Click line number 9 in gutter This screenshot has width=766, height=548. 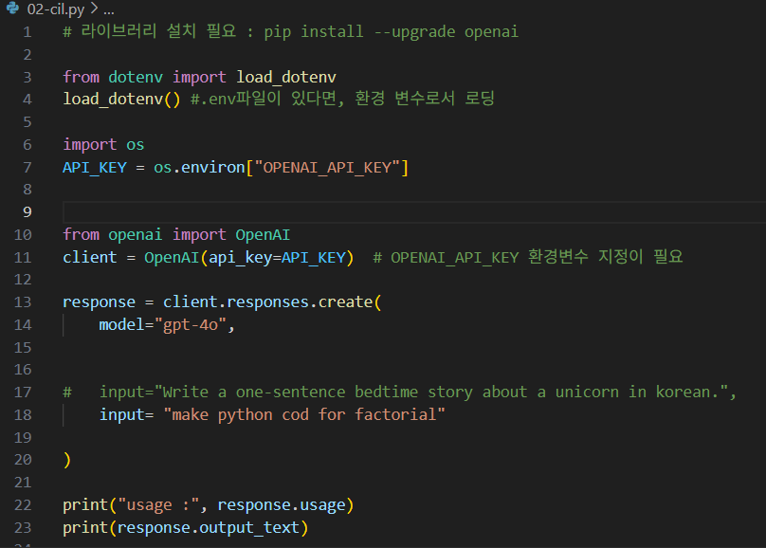click(27, 212)
